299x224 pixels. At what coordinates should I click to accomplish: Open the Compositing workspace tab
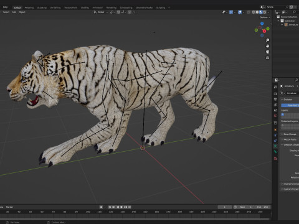[x=126, y=7]
